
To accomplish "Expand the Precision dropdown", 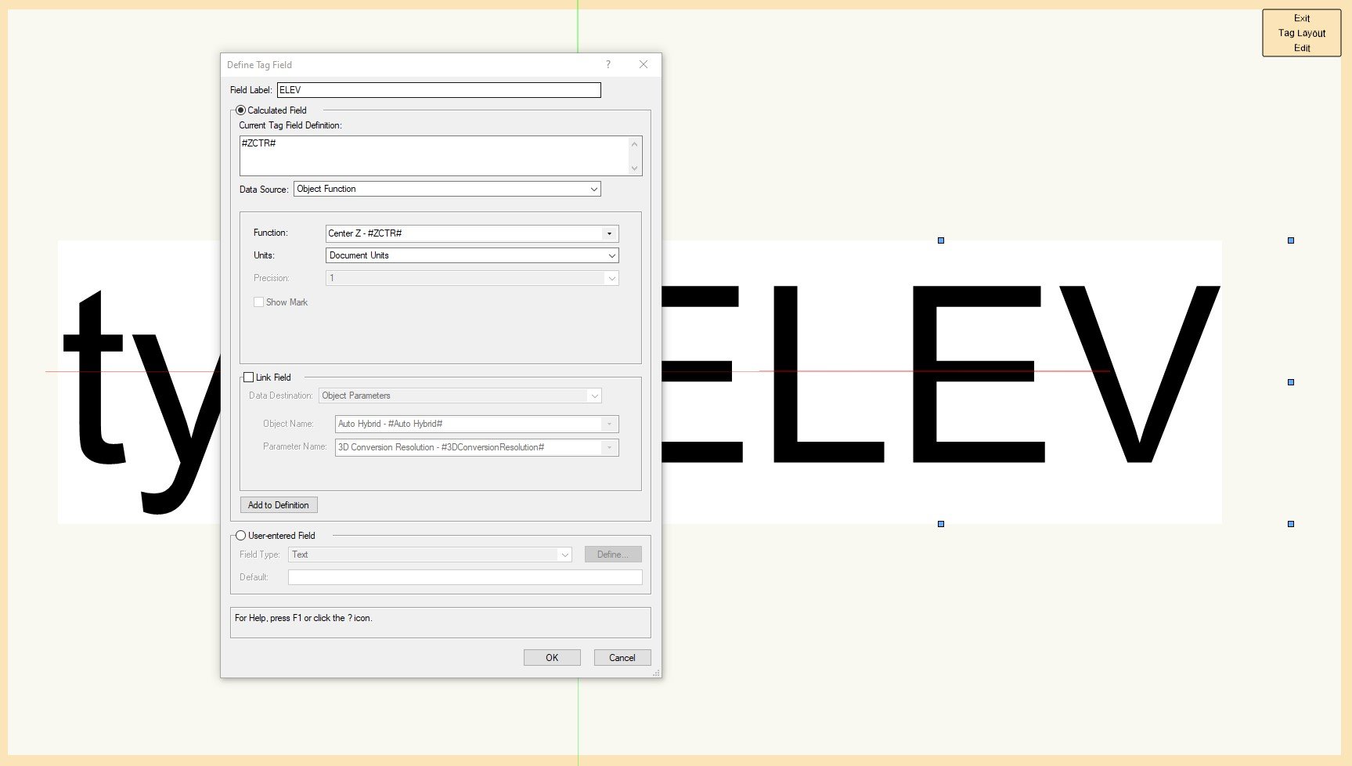I will 611,277.
